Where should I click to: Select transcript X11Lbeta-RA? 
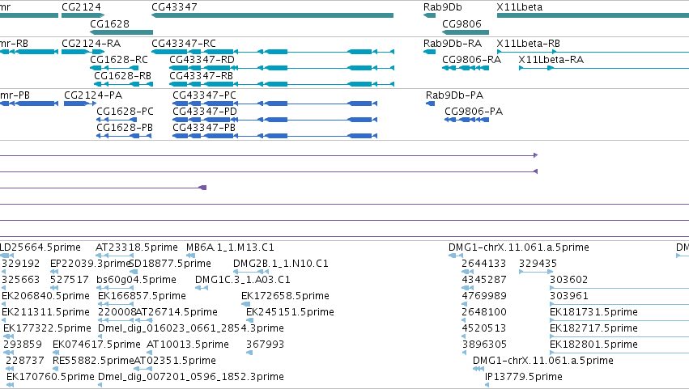551,59
